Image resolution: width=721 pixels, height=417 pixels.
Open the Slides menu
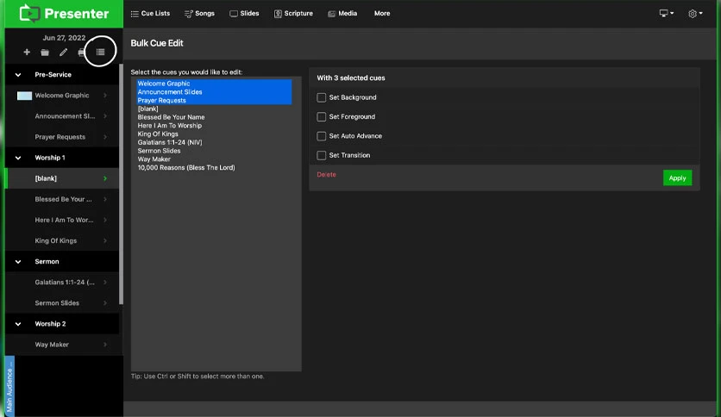(244, 13)
